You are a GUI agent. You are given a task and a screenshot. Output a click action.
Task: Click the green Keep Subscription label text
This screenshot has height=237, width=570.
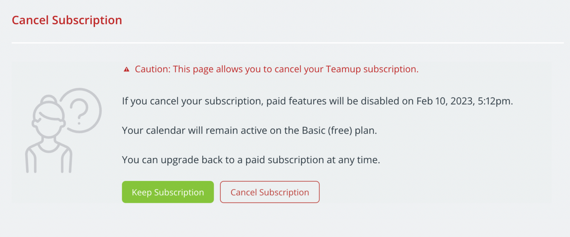168,192
